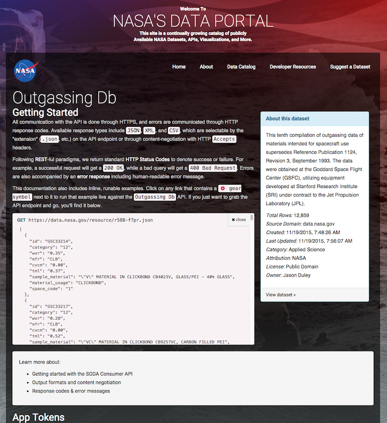Click the NASA logo
The image size is (387, 423).
[x=26, y=71]
